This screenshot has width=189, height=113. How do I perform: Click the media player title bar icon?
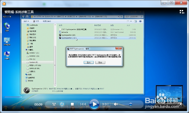click(4, 4)
